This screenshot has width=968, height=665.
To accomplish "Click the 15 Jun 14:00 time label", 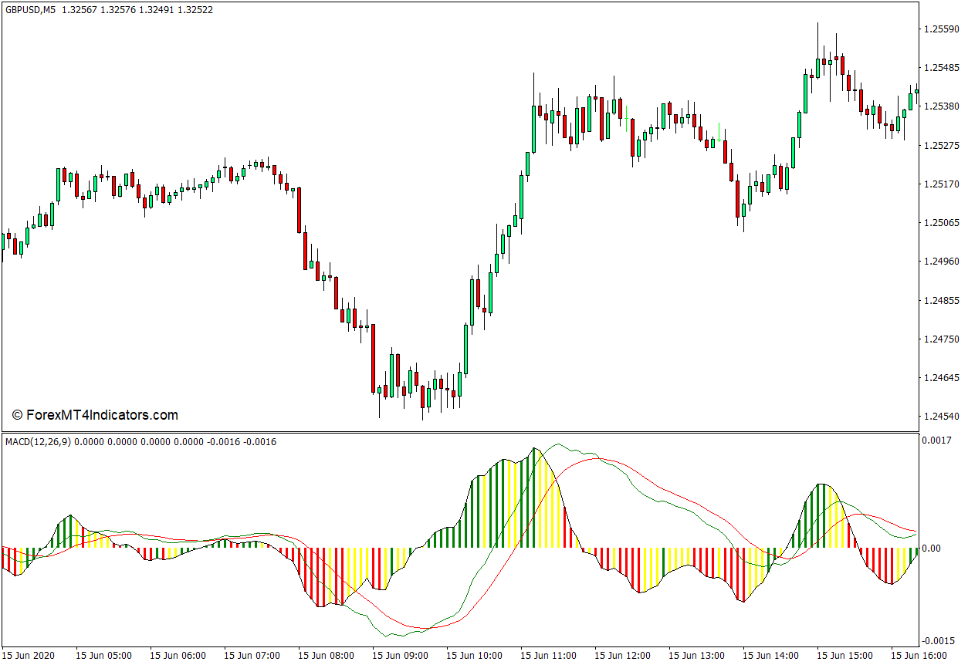I will coord(770,656).
